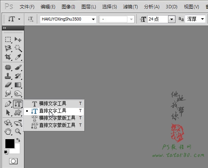Click the black foreground color swatch

(10, 143)
